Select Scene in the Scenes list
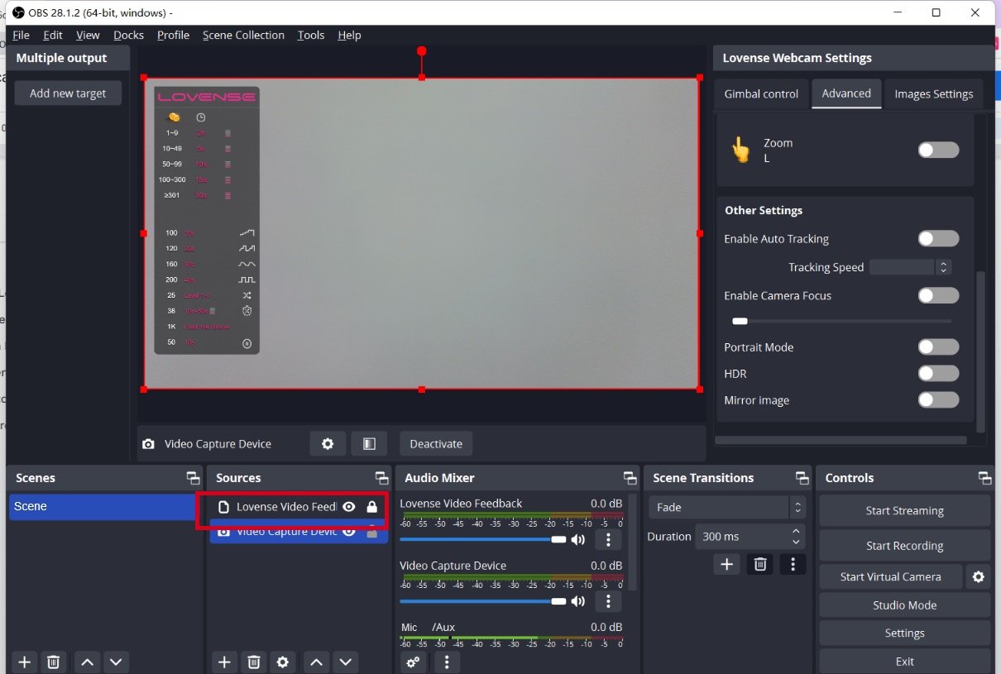1001x674 pixels. coord(103,506)
